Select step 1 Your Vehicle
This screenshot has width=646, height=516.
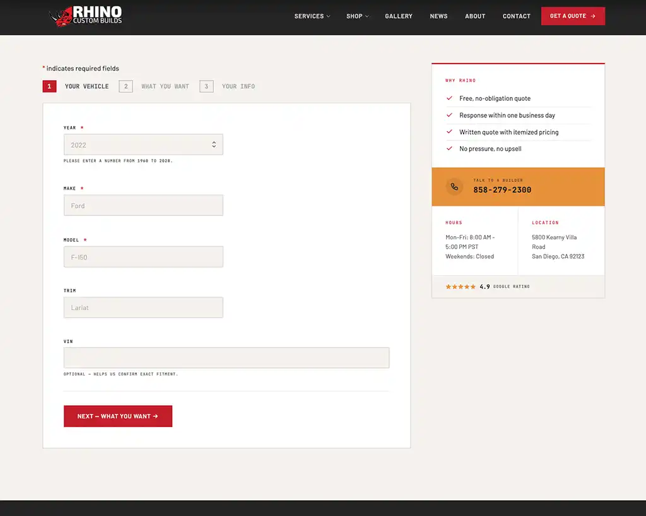76,86
